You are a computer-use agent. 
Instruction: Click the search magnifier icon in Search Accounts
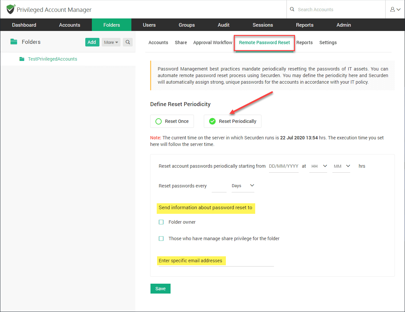[x=292, y=10]
